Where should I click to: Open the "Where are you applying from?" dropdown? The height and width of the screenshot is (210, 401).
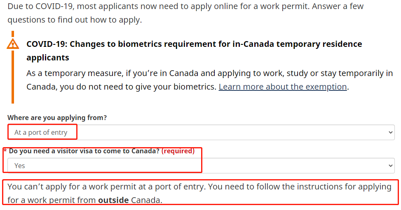point(201,132)
